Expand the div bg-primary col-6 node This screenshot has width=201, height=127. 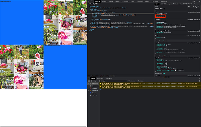[x=93, y=12]
